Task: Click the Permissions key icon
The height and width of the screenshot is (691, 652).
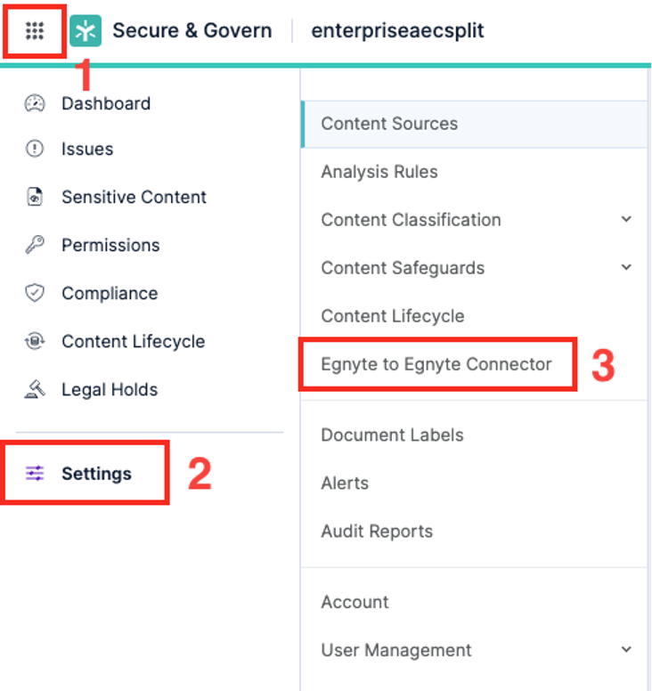Action: click(x=35, y=246)
